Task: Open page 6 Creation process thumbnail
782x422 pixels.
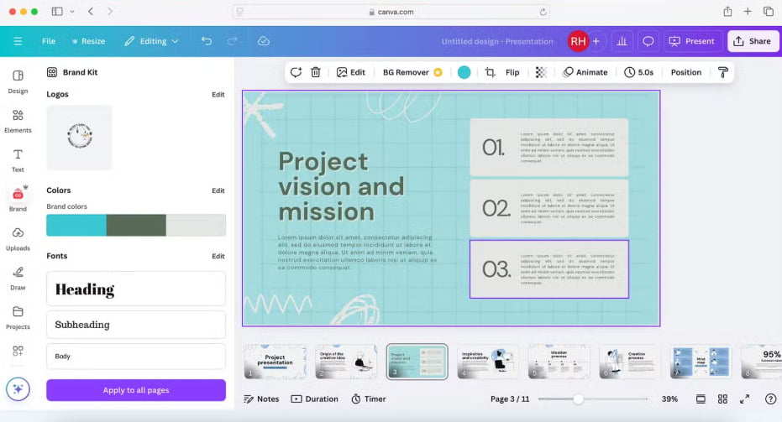Action: pos(630,362)
